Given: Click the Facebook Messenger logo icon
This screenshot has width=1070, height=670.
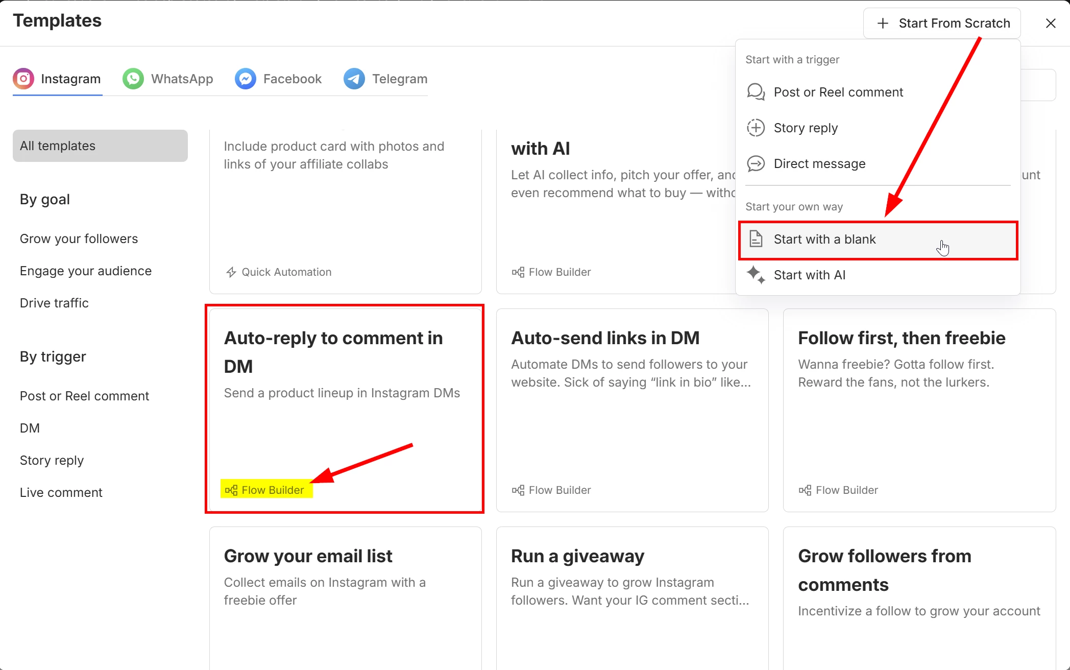Looking at the screenshot, I should (x=246, y=79).
